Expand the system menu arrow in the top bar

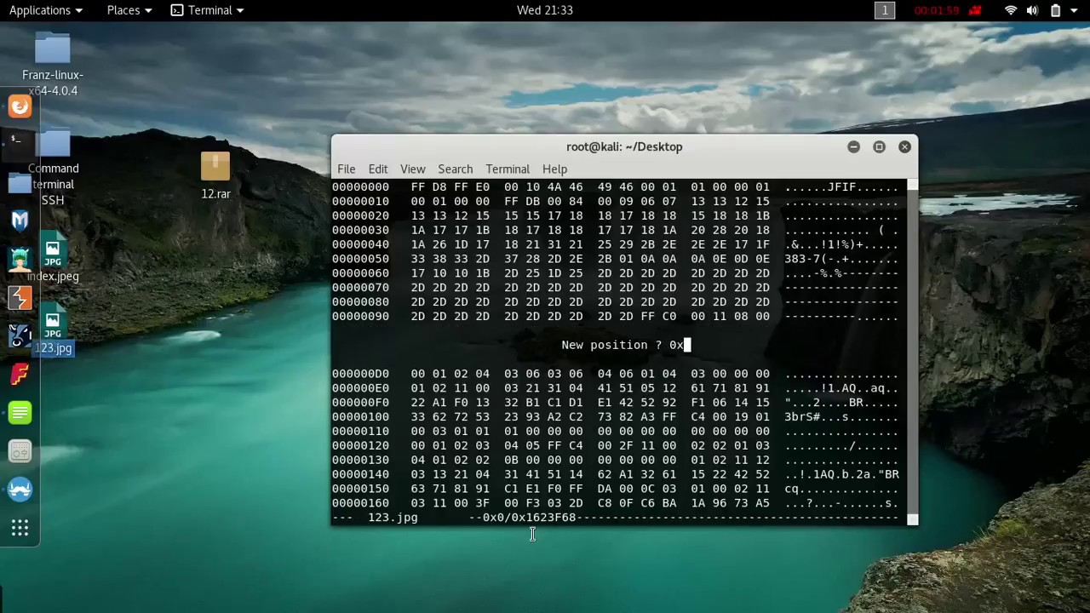click(x=1076, y=10)
